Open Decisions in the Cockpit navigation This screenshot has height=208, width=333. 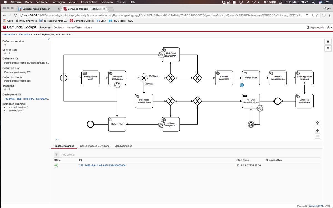[x=59, y=27]
